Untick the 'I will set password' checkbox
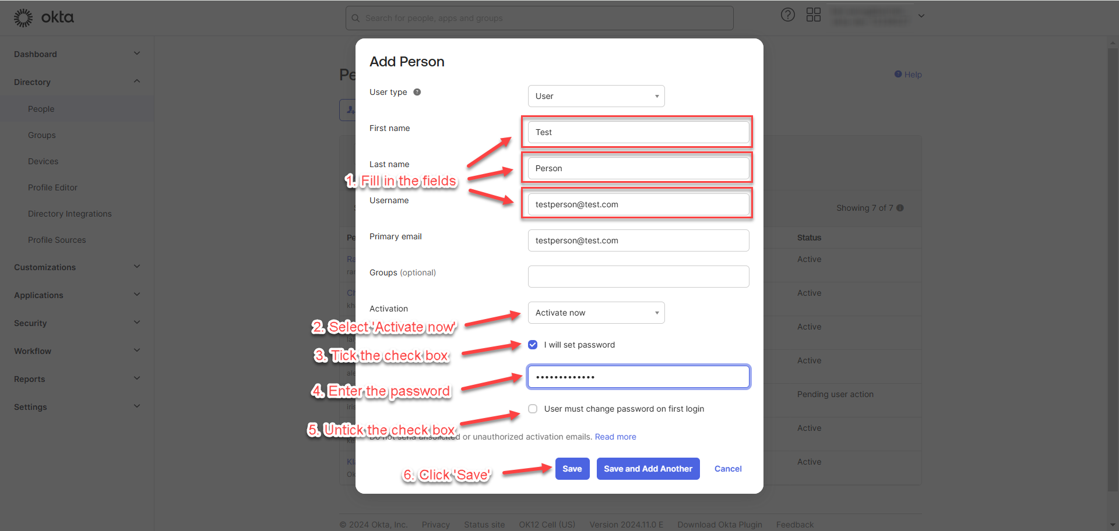Viewport: 1119px width, 531px height. tap(533, 345)
